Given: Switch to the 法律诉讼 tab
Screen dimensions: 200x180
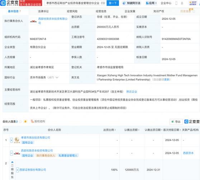Looking at the screenshot, I should pyautogui.click(x=43, y=11).
